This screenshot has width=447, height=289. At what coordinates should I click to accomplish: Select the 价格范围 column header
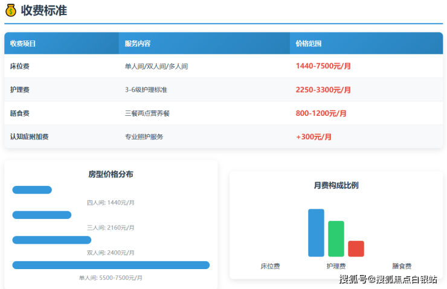pyautogui.click(x=308, y=43)
